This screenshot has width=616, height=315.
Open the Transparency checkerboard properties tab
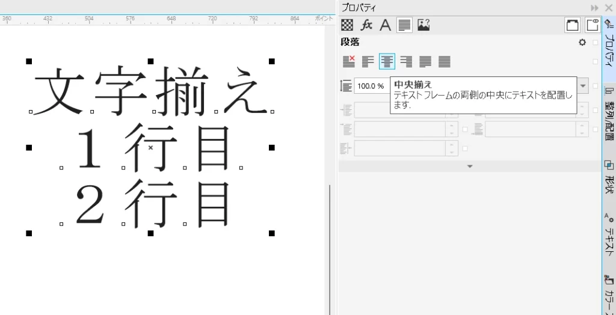point(346,25)
